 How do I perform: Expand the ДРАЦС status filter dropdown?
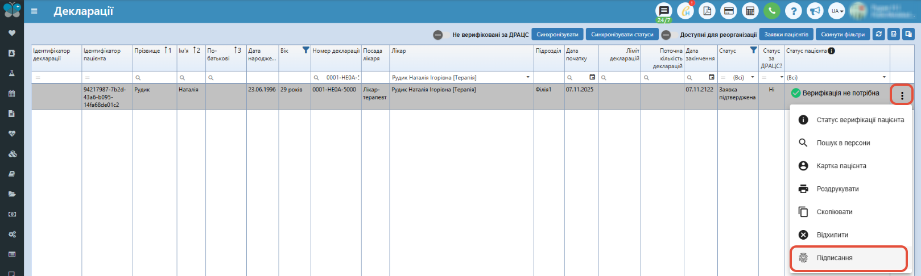pyautogui.click(x=782, y=77)
